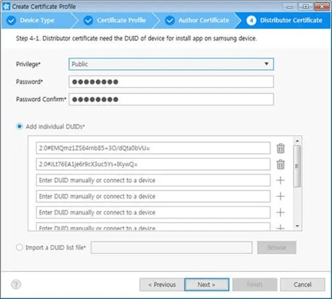The image size is (332, 299).
Task: Click the plus icon on fifth DUID row
Action: coord(281,212)
